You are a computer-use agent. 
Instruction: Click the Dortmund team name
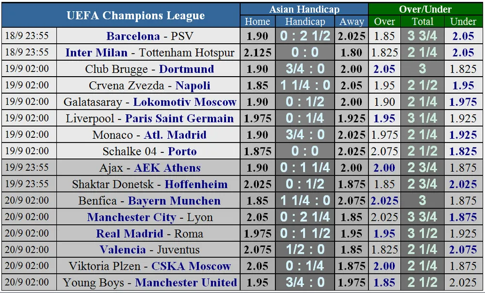point(186,69)
